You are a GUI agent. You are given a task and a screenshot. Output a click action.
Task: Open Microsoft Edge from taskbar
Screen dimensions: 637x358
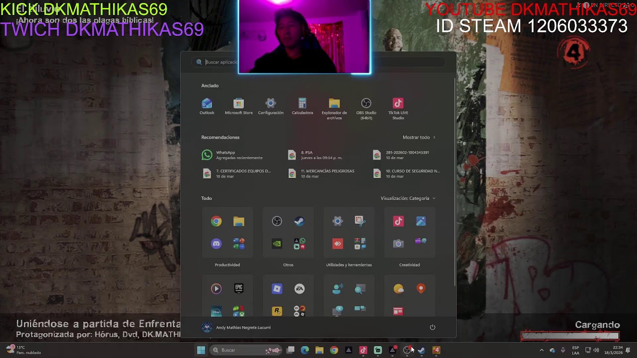point(305,350)
